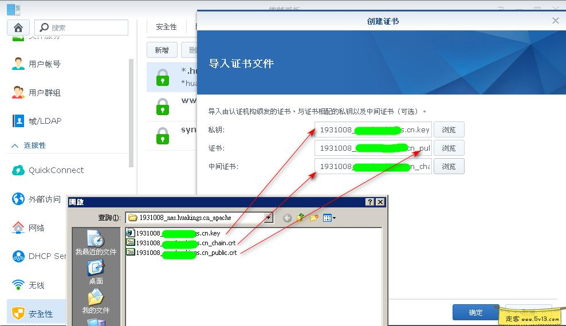Close the Create Certificate (创建证书) dialog
This screenshot has width=566, height=326.
click(x=556, y=21)
